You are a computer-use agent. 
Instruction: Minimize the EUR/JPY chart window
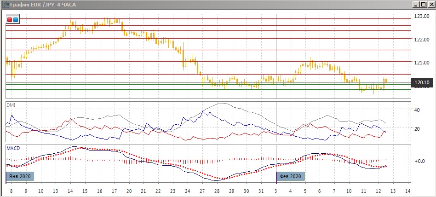click(415, 4)
